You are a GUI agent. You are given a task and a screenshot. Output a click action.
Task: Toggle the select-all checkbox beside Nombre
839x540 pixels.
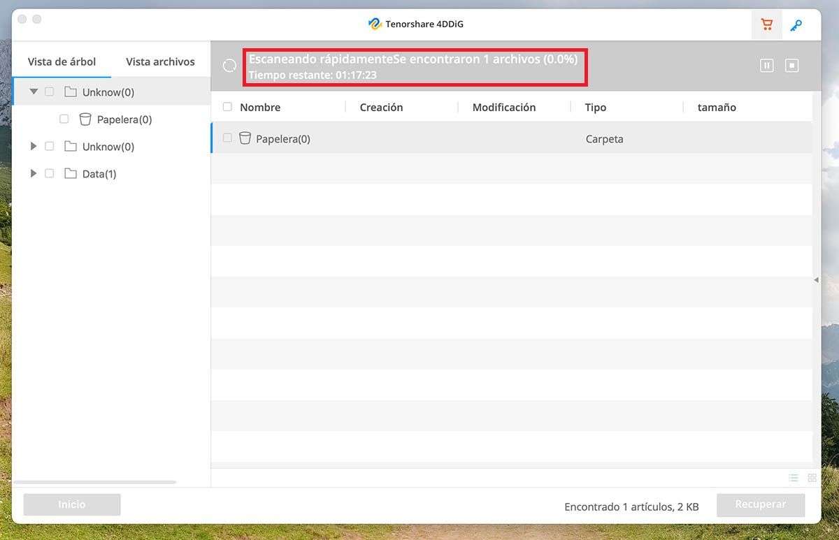[227, 107]
